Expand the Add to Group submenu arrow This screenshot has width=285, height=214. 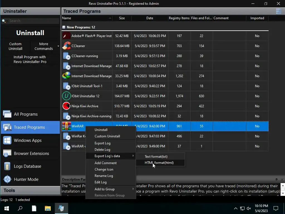[x=133, y=189]
